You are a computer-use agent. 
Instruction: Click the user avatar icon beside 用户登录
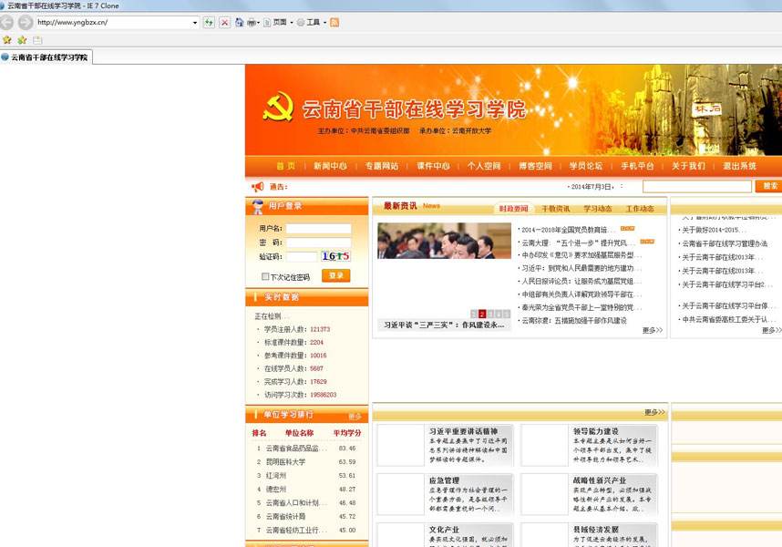[258, 206]
